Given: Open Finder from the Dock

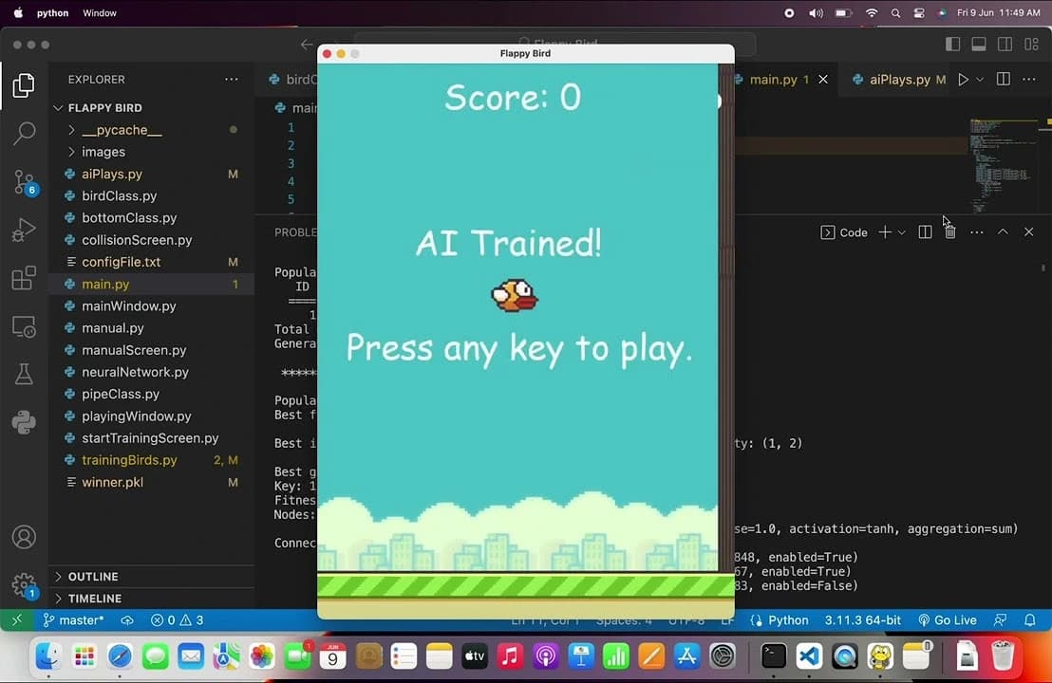Looking at the screenshot, I should point(48,656).
